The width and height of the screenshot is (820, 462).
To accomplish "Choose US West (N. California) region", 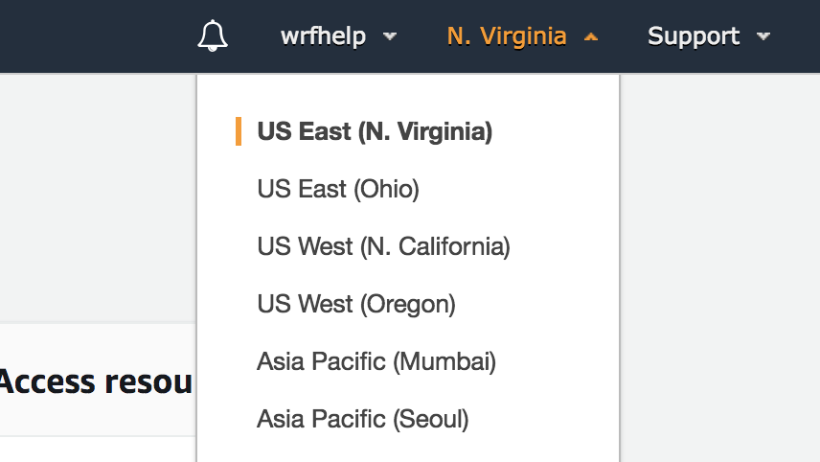I will pos(383,246).
